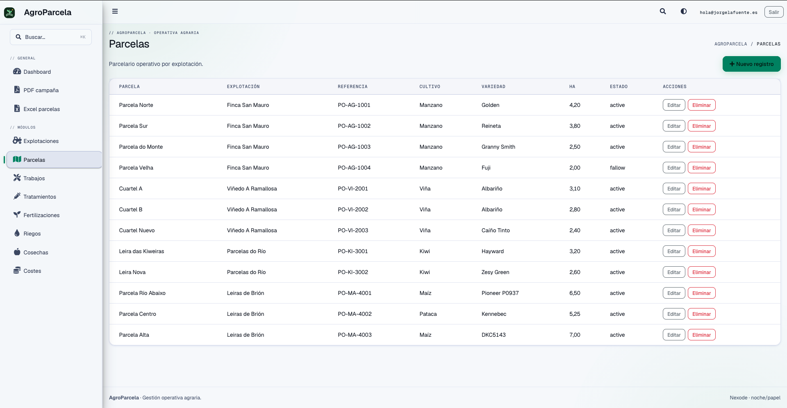Click the Dashboard gauge icon

pos(17,71)
